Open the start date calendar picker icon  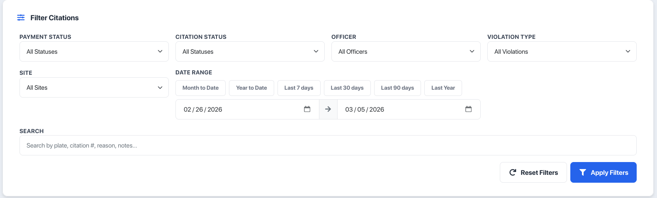point(307,109)
